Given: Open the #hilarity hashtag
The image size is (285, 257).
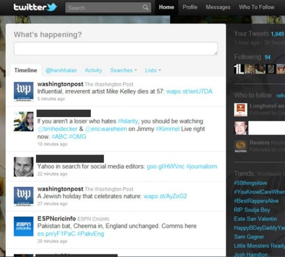Looking at the screenshot, I should pos(128,121).
